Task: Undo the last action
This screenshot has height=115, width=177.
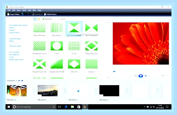Action: (22, 14)
